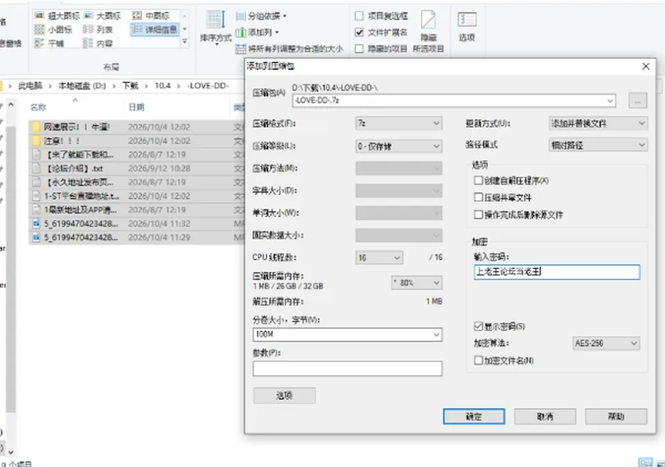The image size is (665, 467).
Task: Click the 隐藏所选项目 ribbon icon
Action: pos(428,32)
